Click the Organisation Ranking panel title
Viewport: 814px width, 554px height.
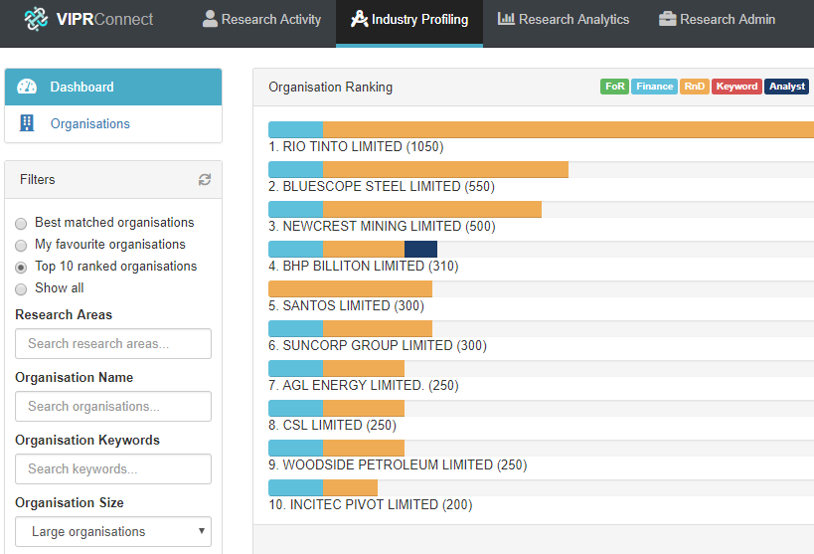(330, 87)
